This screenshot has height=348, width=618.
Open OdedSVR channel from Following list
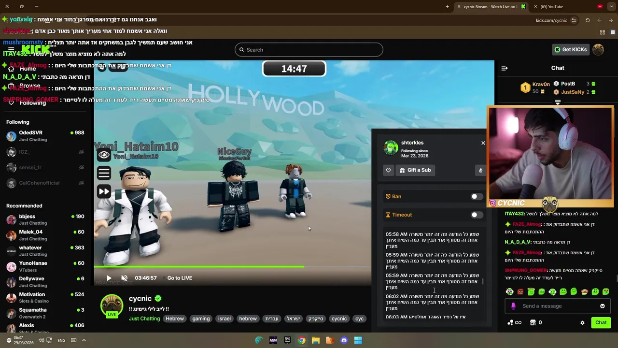pos(46,136)
